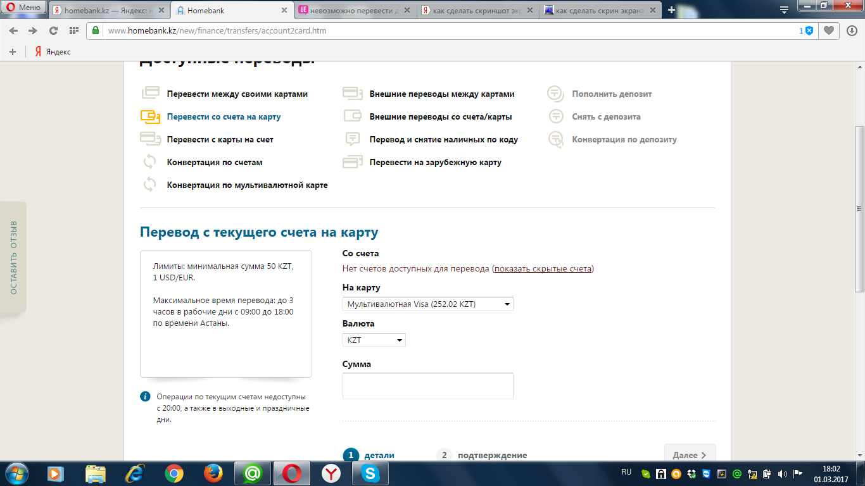The image size is (865, 486).
Task: Click the coin icon beside 'Снять с депозита'
Action: [555, 116]
